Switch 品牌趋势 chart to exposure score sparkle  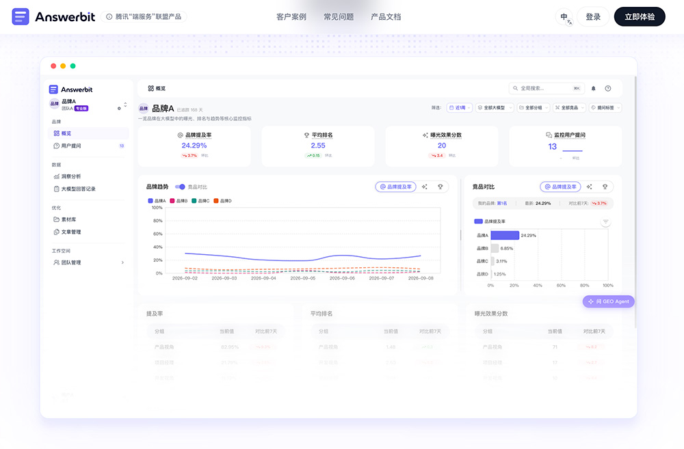(425, 187)
